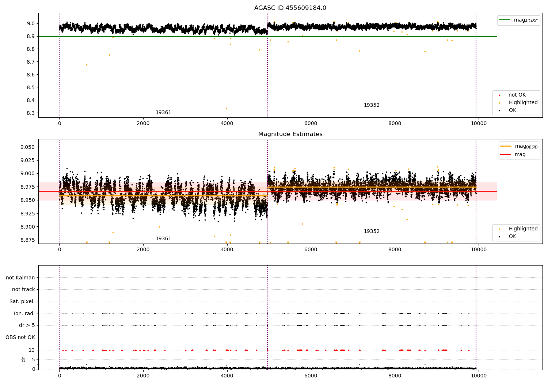The image size is (548, 384).
Task: Click the 19361 label in magnitude plot
Action: 163,239
